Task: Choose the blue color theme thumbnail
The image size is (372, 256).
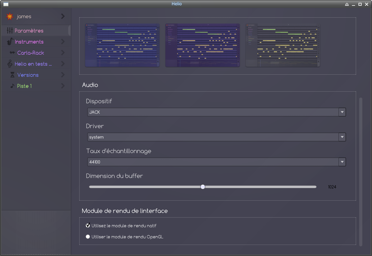Action: point(122,45)
